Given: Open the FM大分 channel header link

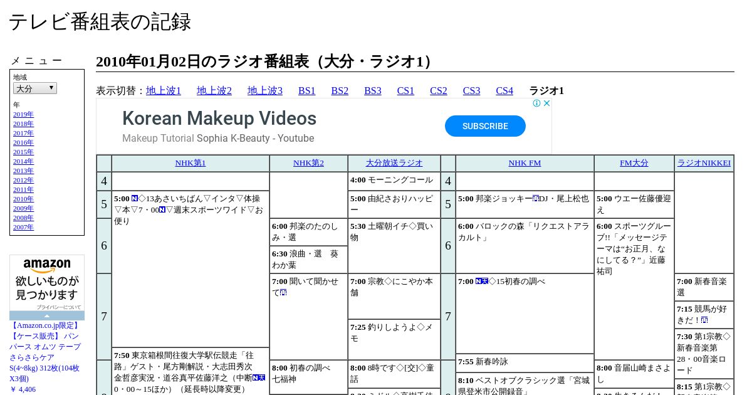Looking at the screenshot, I should [634, 163].
